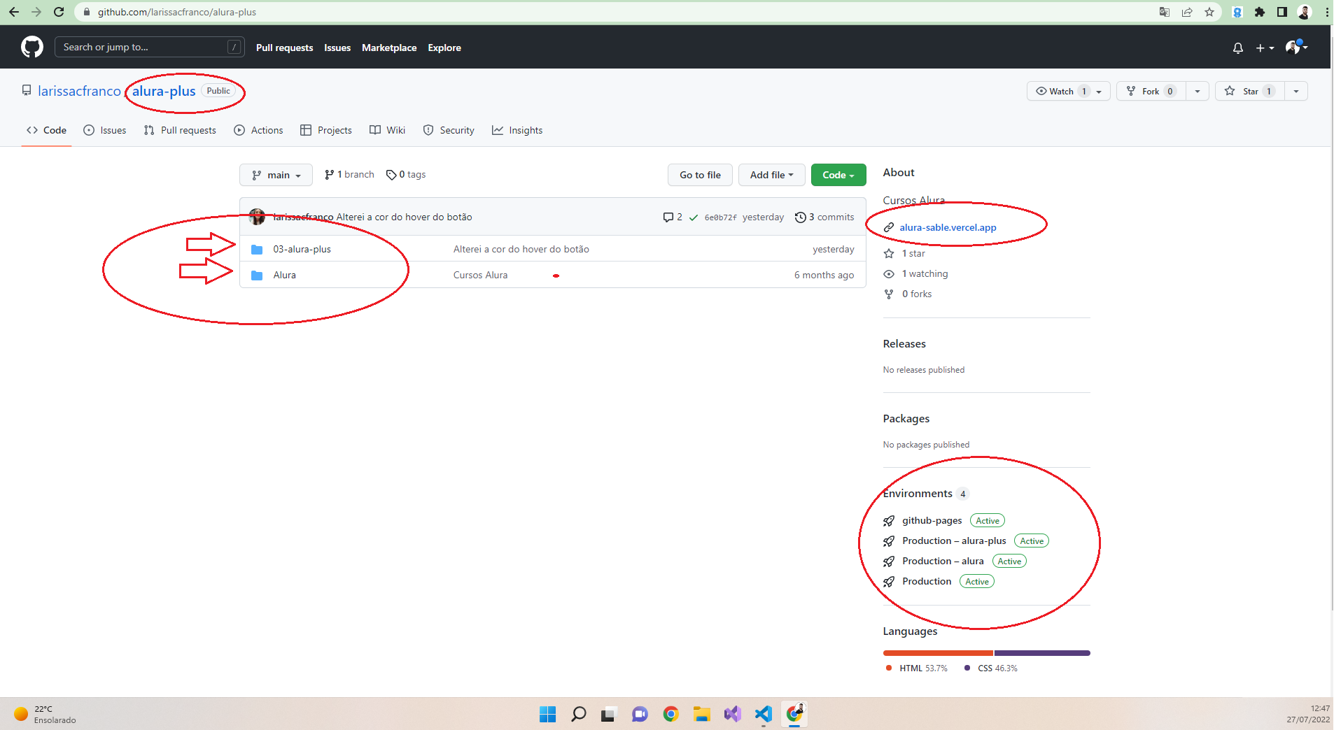Open the main branch selector
1334x730 pixels.
(x=276, y=175)
